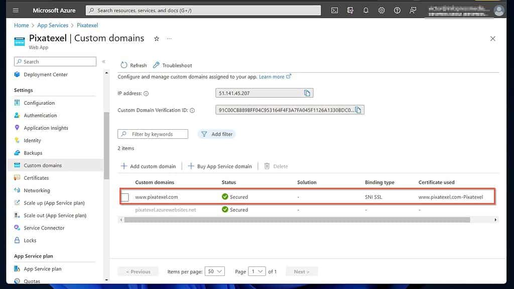The image size is (514, 289).
Task: Select Custom domains in sidebar
Action: click(x=55, y=165)
